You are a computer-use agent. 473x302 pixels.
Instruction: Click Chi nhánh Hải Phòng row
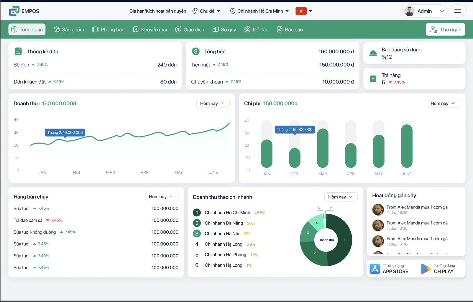pyautogui.click(x=226, y=255)
